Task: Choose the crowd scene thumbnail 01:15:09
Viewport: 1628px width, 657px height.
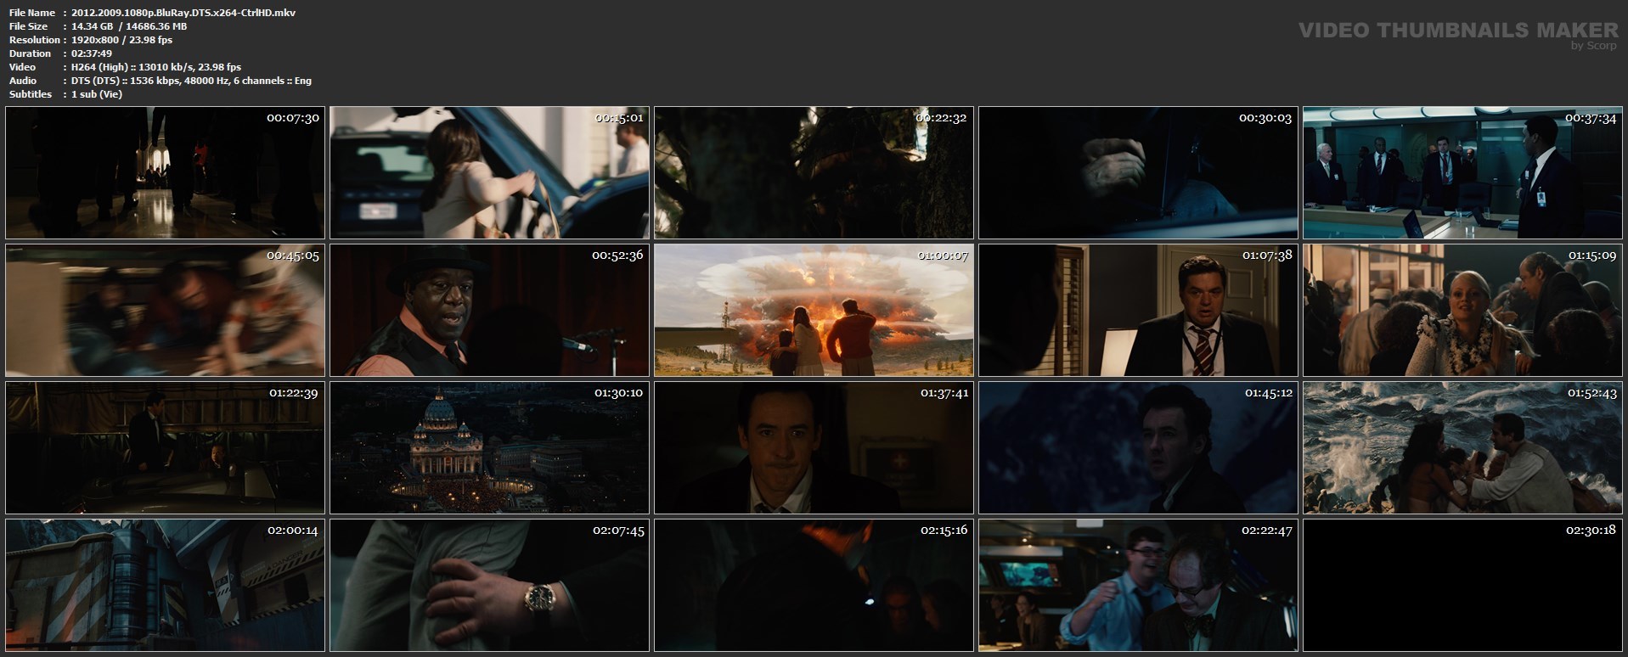Action: click(x=1462, y=310)
